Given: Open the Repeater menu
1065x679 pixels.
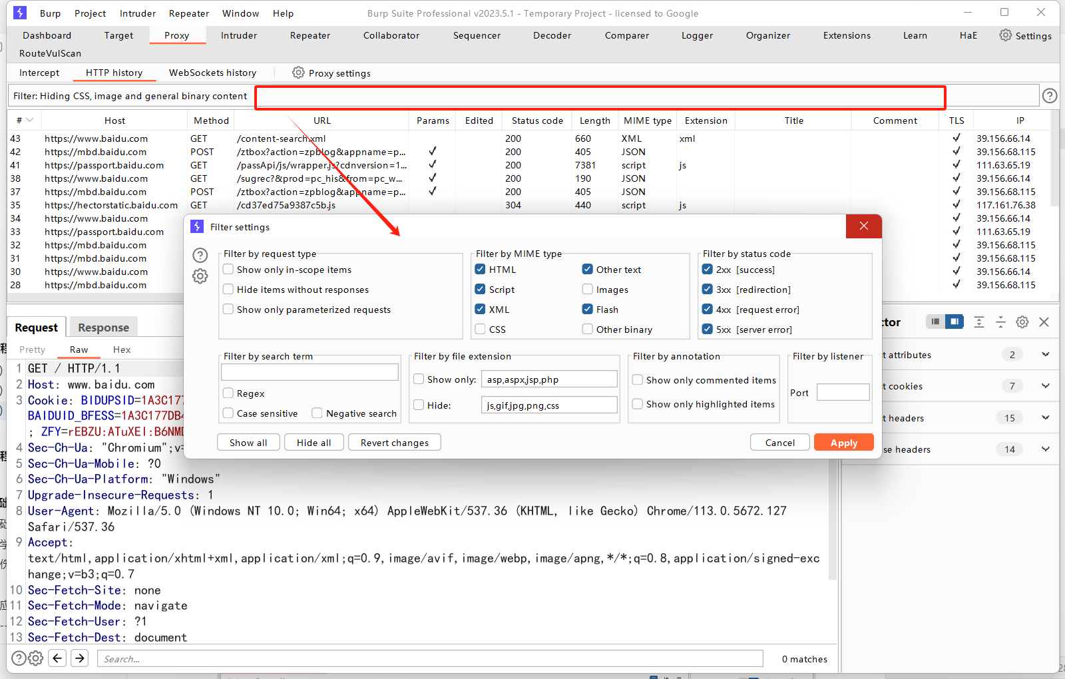Looking at the screenshot, I should (x=189, y=13).
